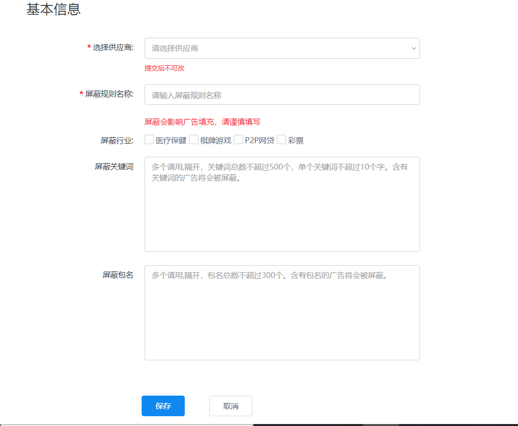The height and width of the screenshot is (426, 518).
Task: Tick the P2P网贷 checkbox
Action: click(238, 140)
